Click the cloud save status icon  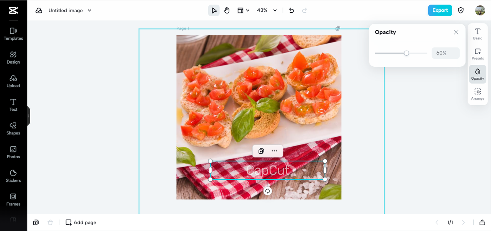point(39,10)
